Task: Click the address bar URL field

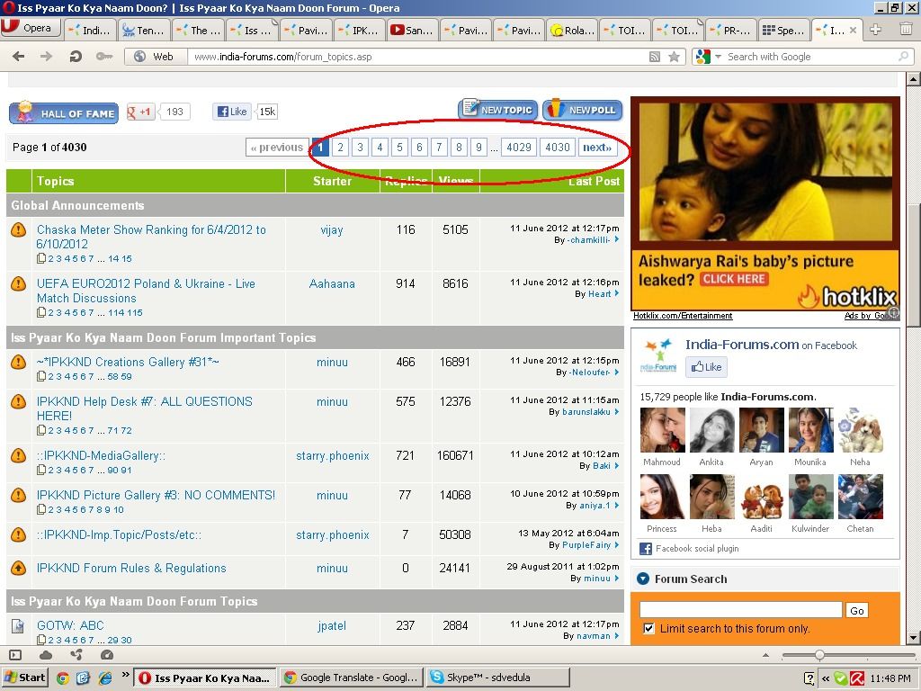Action: click(417, 57)
